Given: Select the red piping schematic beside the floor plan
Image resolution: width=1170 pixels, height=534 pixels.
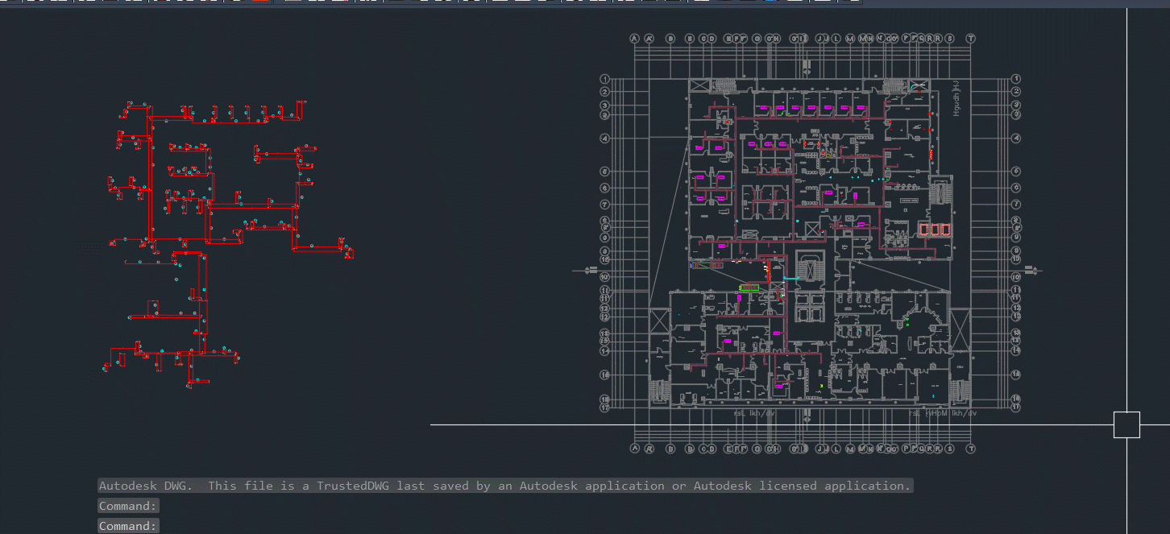Looking at the screenshot, I should pyautogui.click(x=230, y=244).
